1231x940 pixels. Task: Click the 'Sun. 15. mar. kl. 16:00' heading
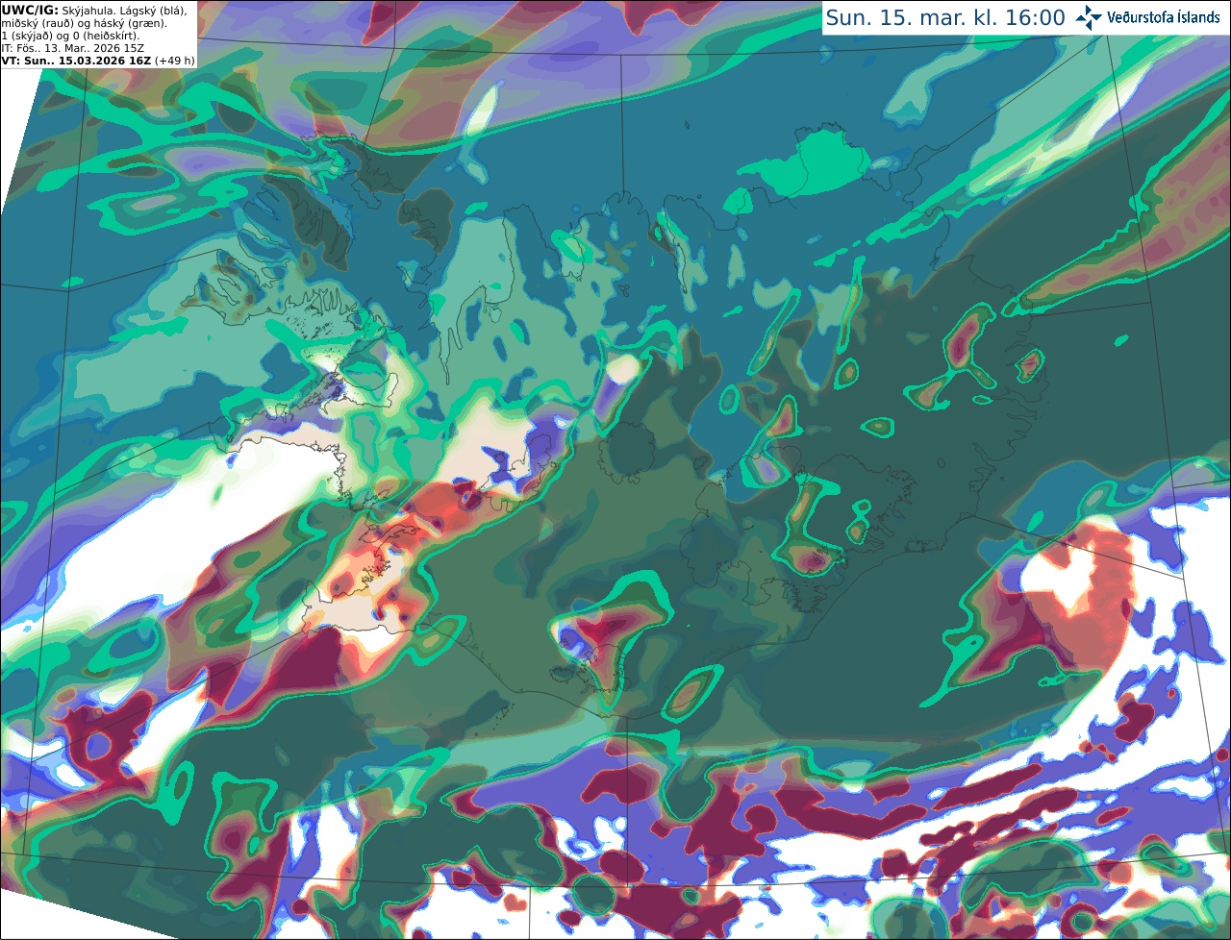click(945, 18)
